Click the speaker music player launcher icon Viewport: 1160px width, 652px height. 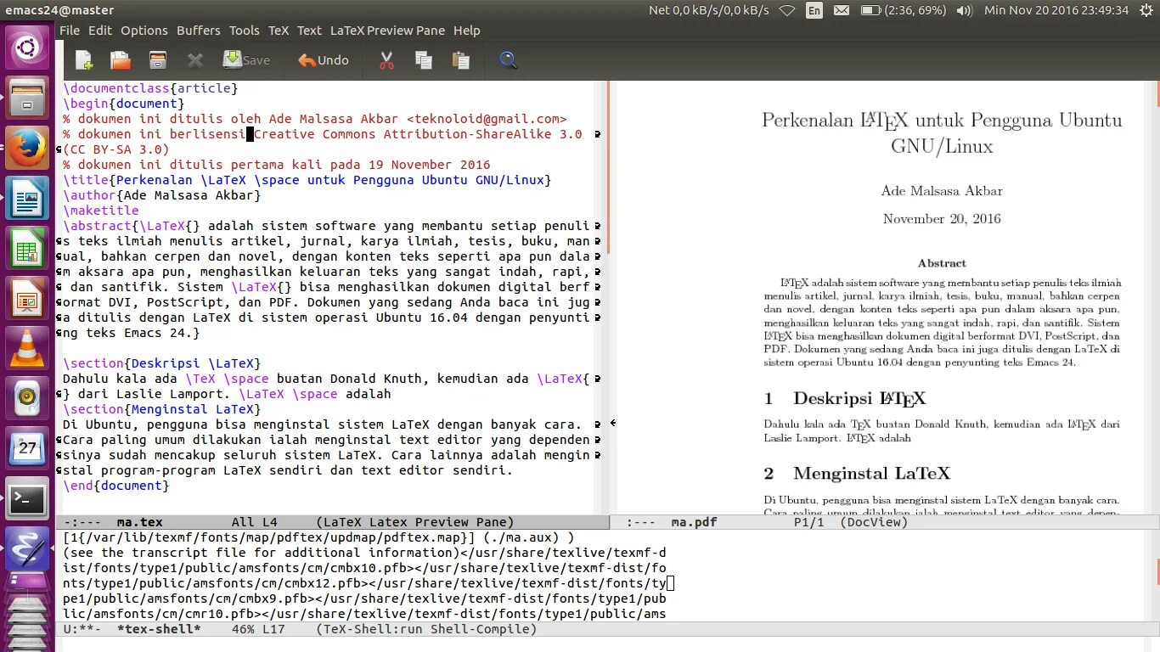(27, 397)
